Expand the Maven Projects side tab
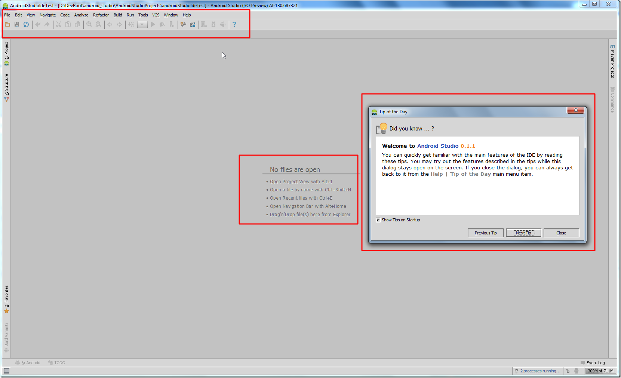 612,61
